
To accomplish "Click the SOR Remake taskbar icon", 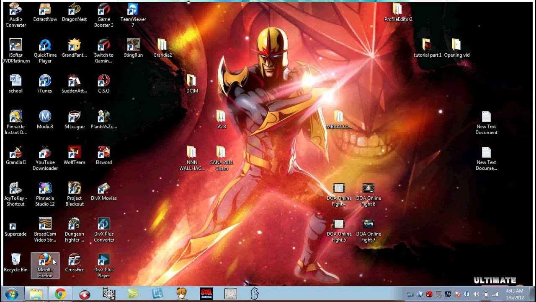I will click(x=206, y=294).
